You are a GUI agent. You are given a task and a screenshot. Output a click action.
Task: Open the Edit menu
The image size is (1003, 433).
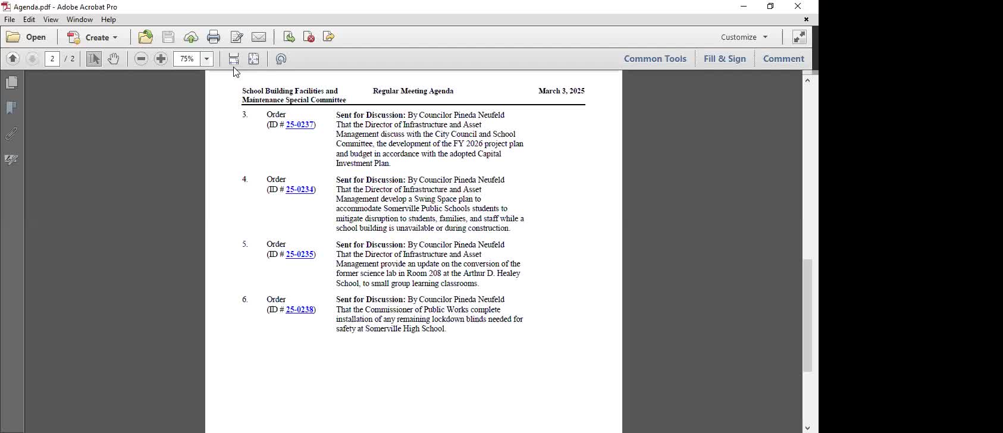point(29,20)
